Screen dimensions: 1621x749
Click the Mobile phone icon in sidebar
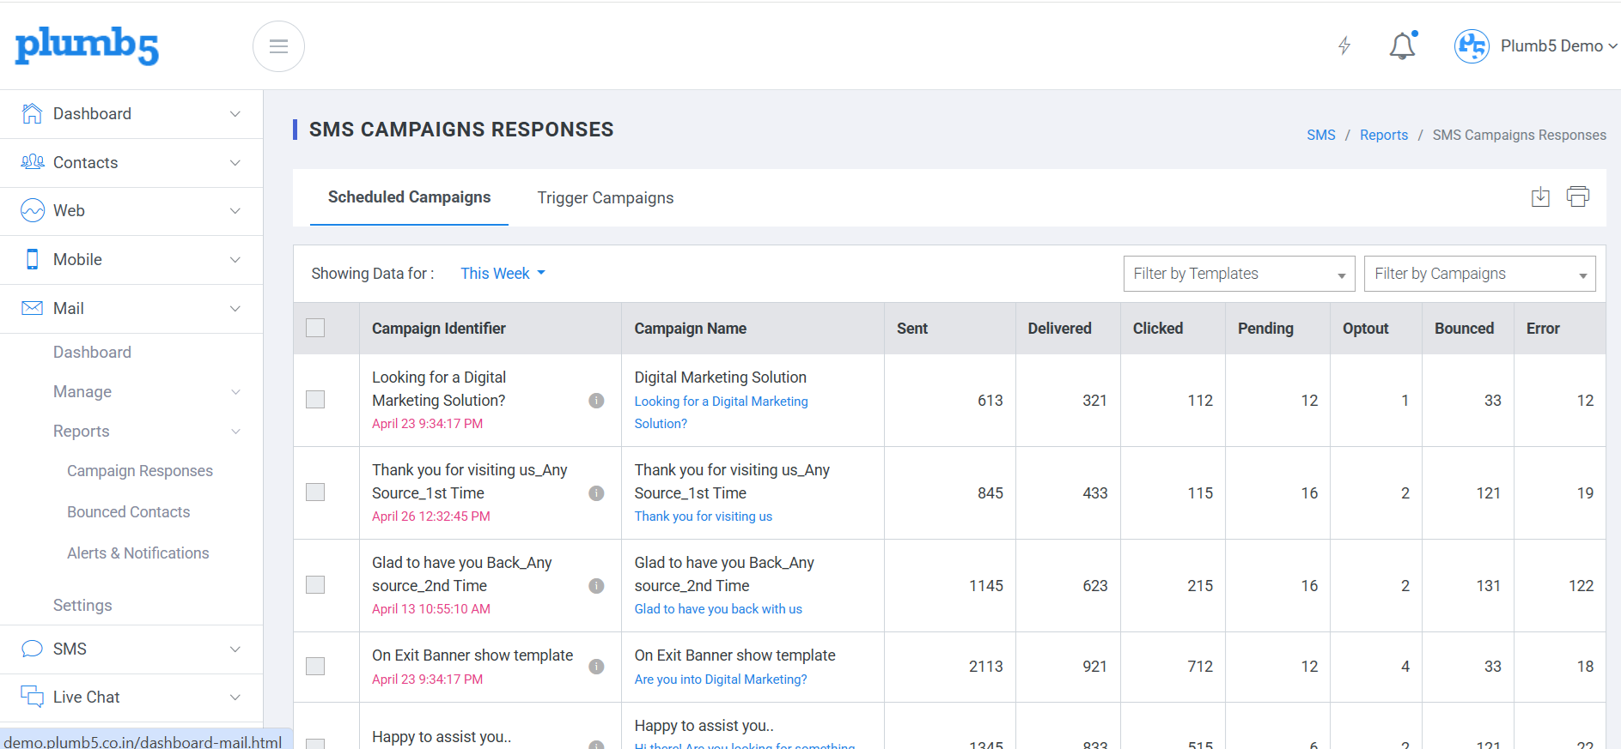[x=32, y=259]
